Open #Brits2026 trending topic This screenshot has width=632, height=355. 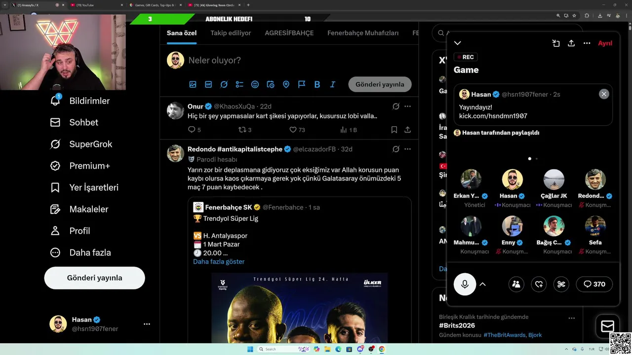click(x=457, y=325)
